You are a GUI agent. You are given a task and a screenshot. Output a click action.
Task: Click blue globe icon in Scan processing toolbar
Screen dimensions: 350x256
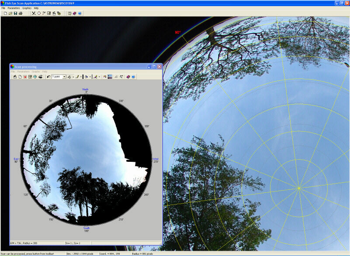(x=133, y=77)
